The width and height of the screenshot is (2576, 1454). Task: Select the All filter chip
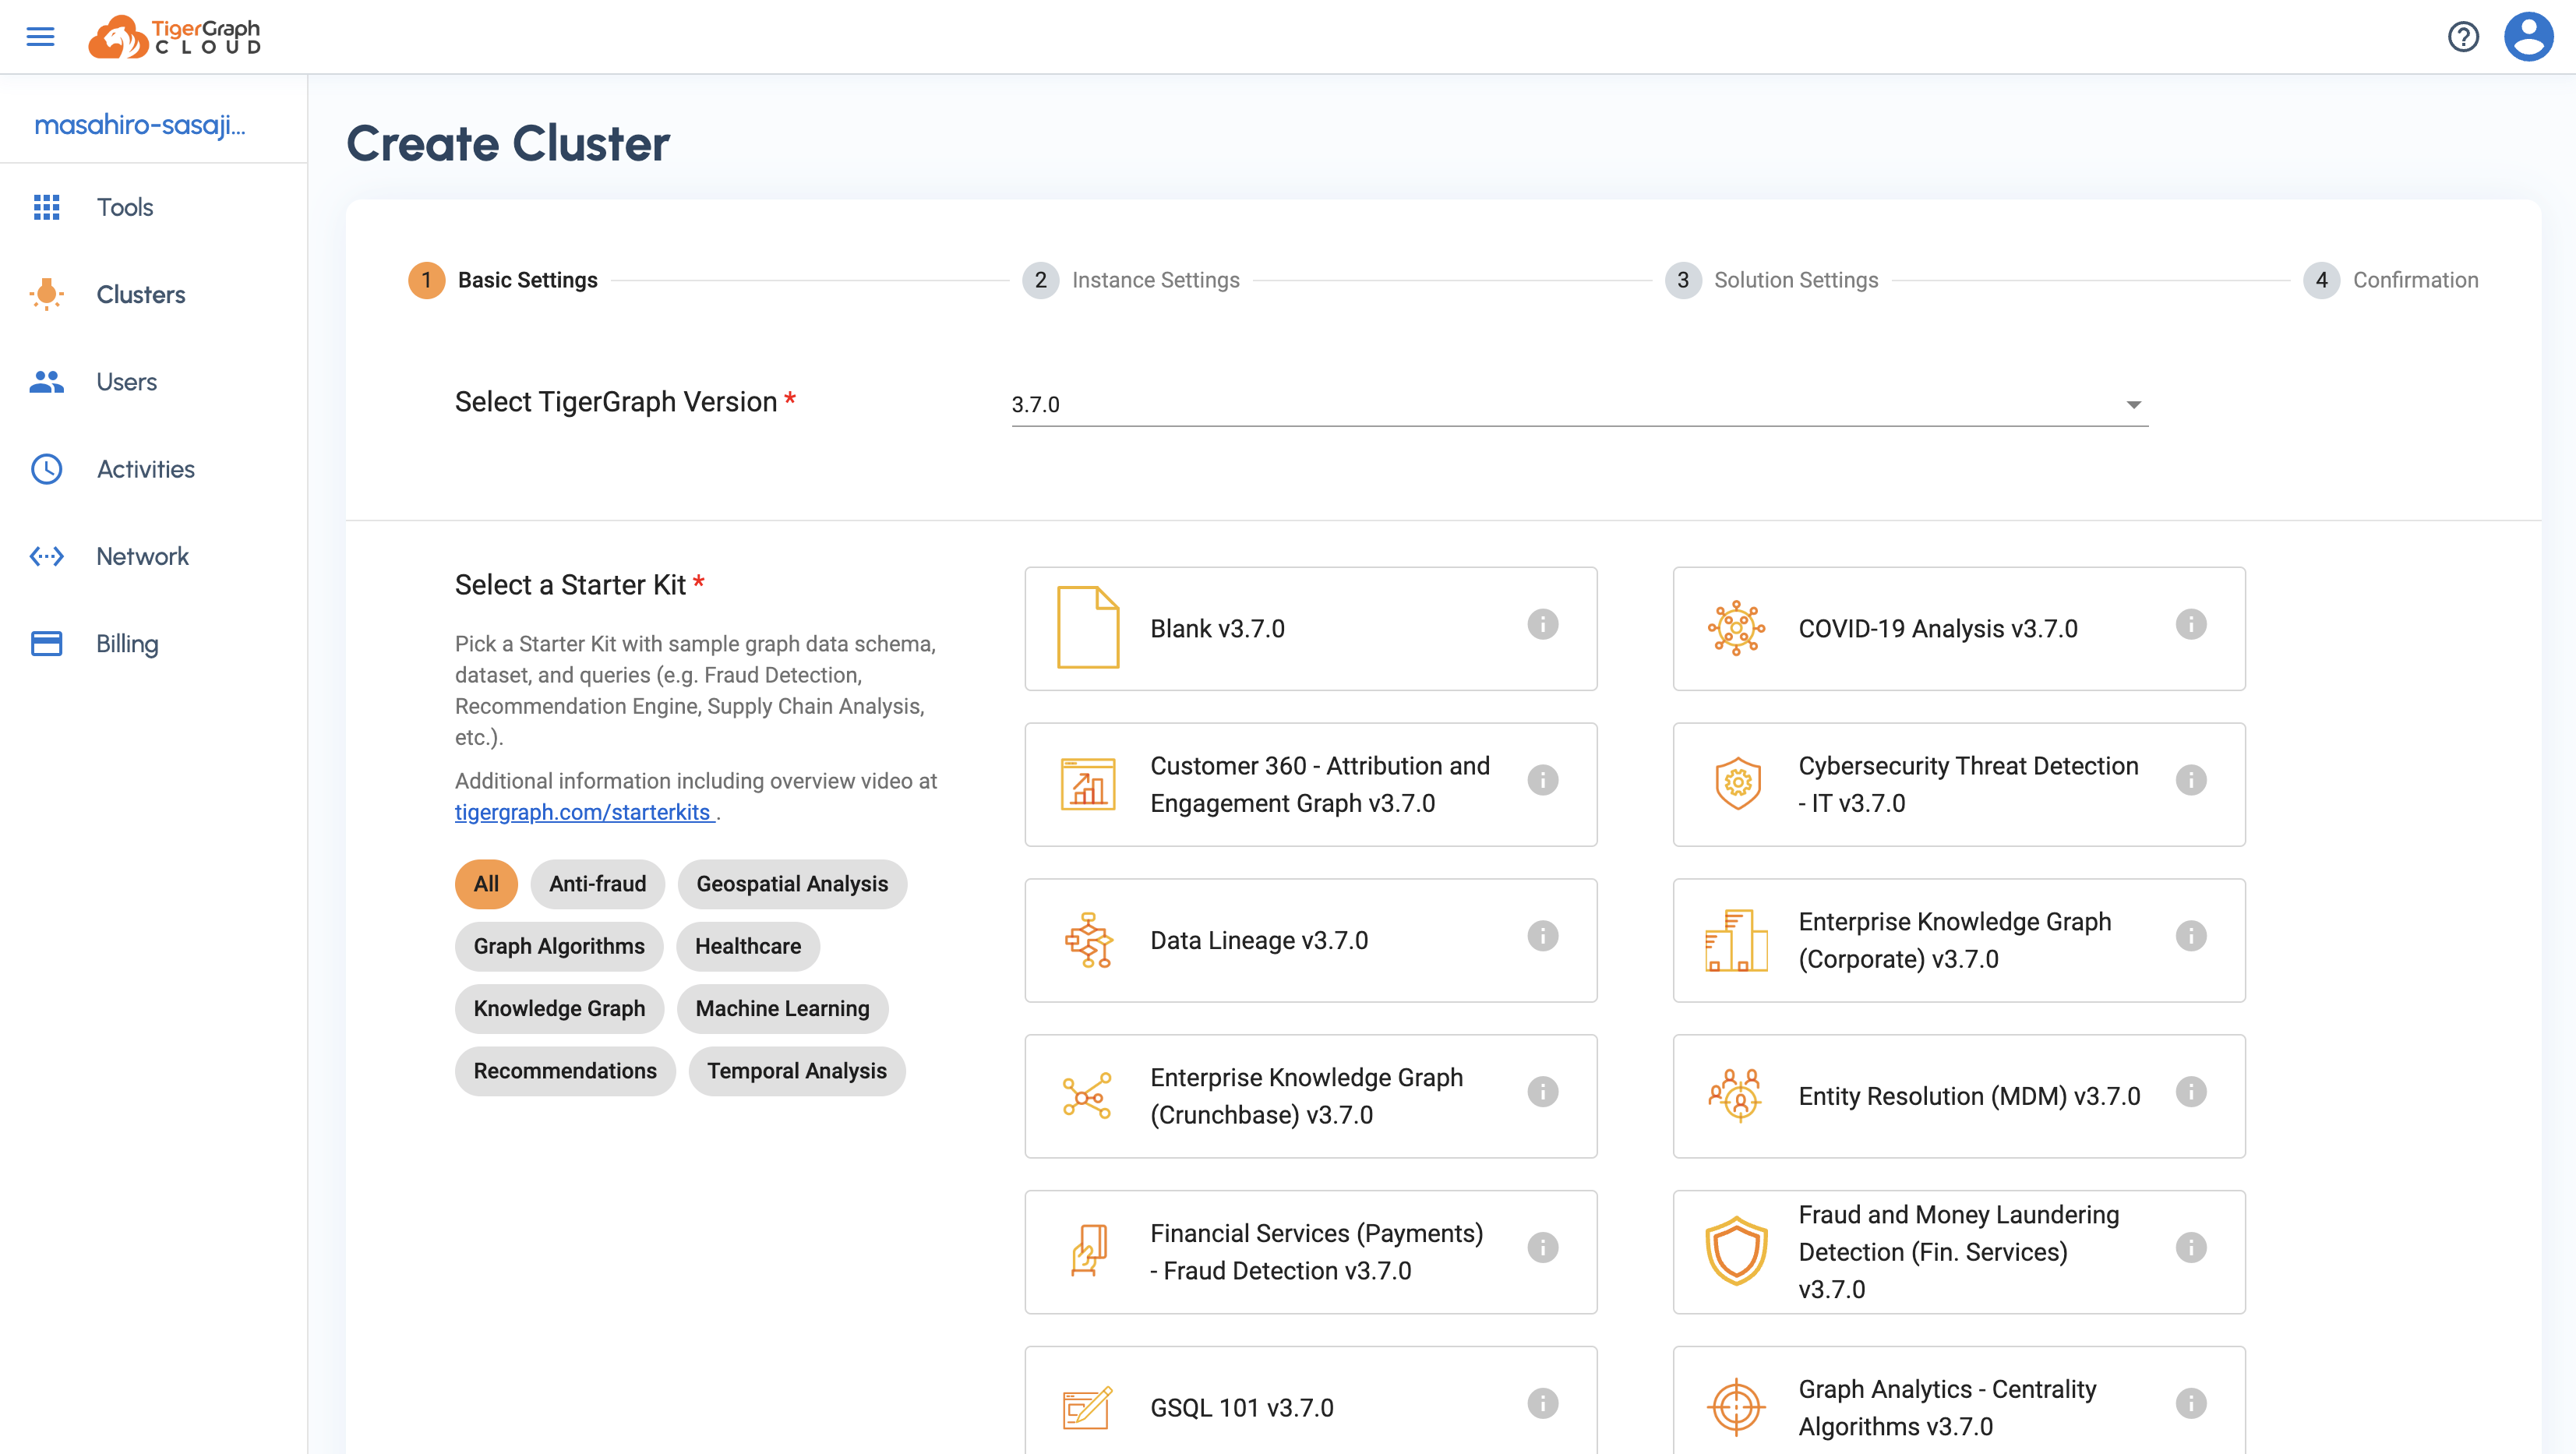[x=486, y=884]
